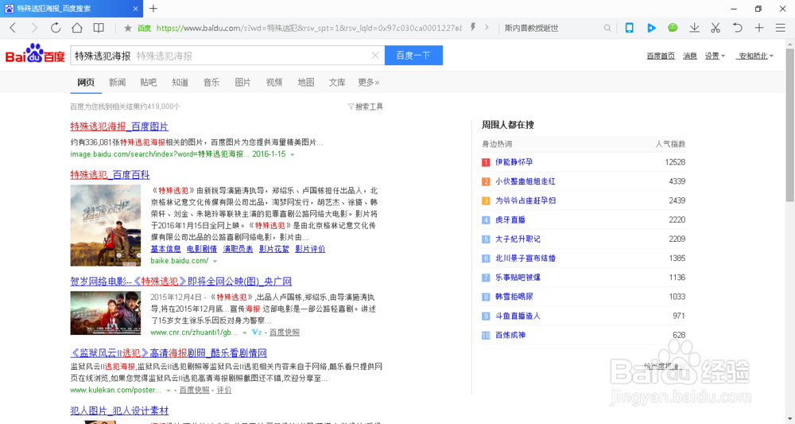The height and width of the screenshot is (424, 795).
Task: Switch to the 地图 tab
Action: (306, 82)
